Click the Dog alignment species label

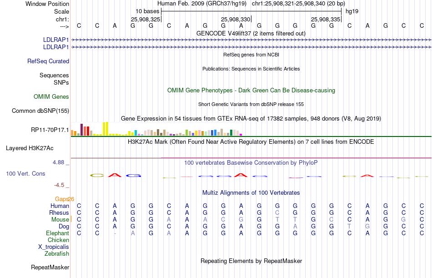[x=64, y=227]
